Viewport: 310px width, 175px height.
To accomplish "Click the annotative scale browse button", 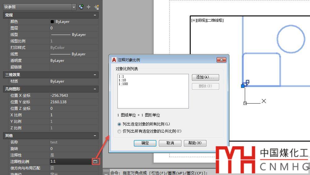I will click(95, 161).
